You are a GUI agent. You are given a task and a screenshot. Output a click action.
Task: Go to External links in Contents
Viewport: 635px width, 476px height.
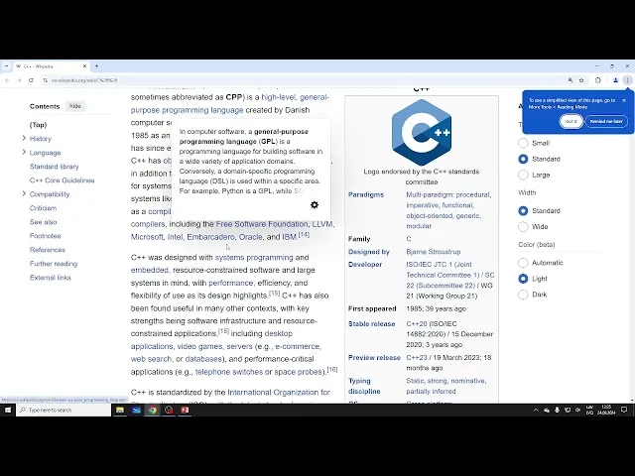coord(51,278)
